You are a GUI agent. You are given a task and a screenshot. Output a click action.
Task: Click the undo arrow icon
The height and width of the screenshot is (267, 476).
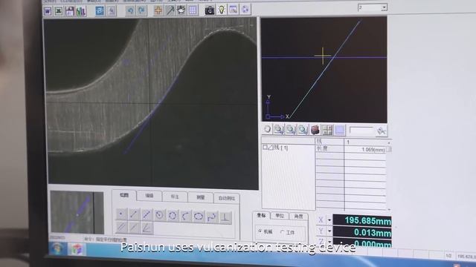[x=130, y=10]
